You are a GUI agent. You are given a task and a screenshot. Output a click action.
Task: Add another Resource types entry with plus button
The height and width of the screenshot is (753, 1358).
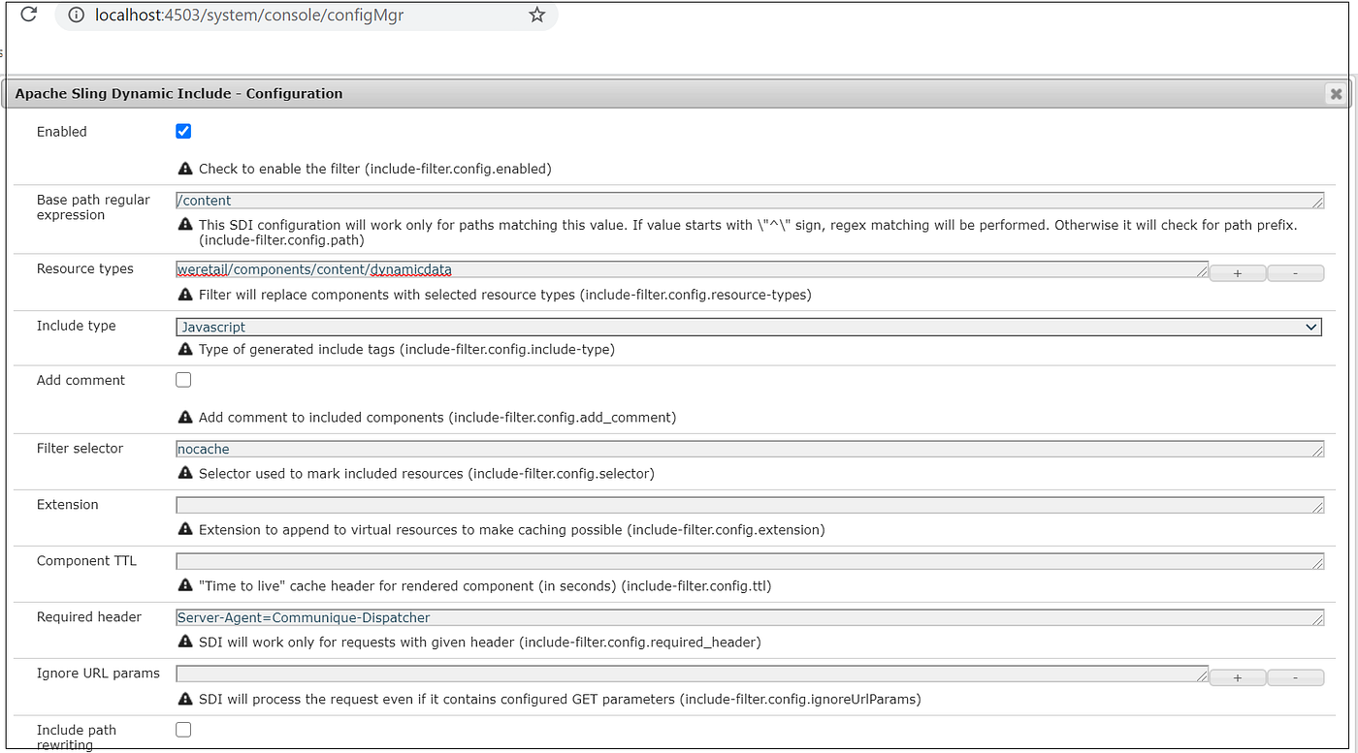[x=1238, y=273]
